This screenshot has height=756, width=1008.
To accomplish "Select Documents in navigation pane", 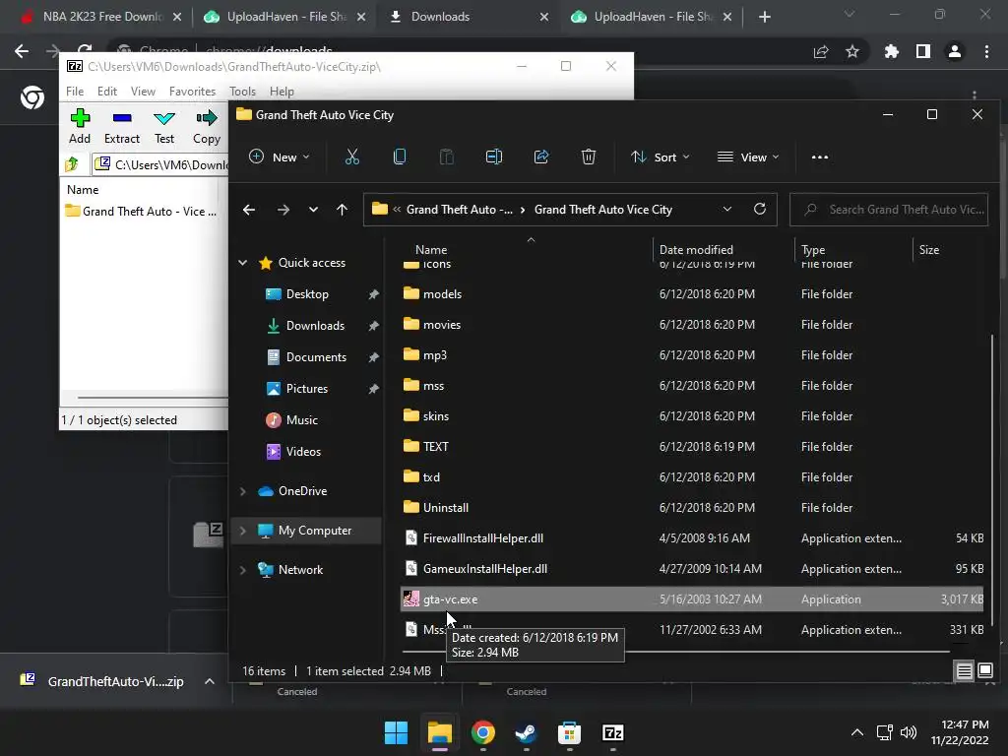I will 316,356.
